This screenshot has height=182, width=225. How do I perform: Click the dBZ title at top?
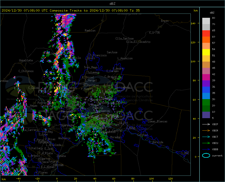[112, 4]
